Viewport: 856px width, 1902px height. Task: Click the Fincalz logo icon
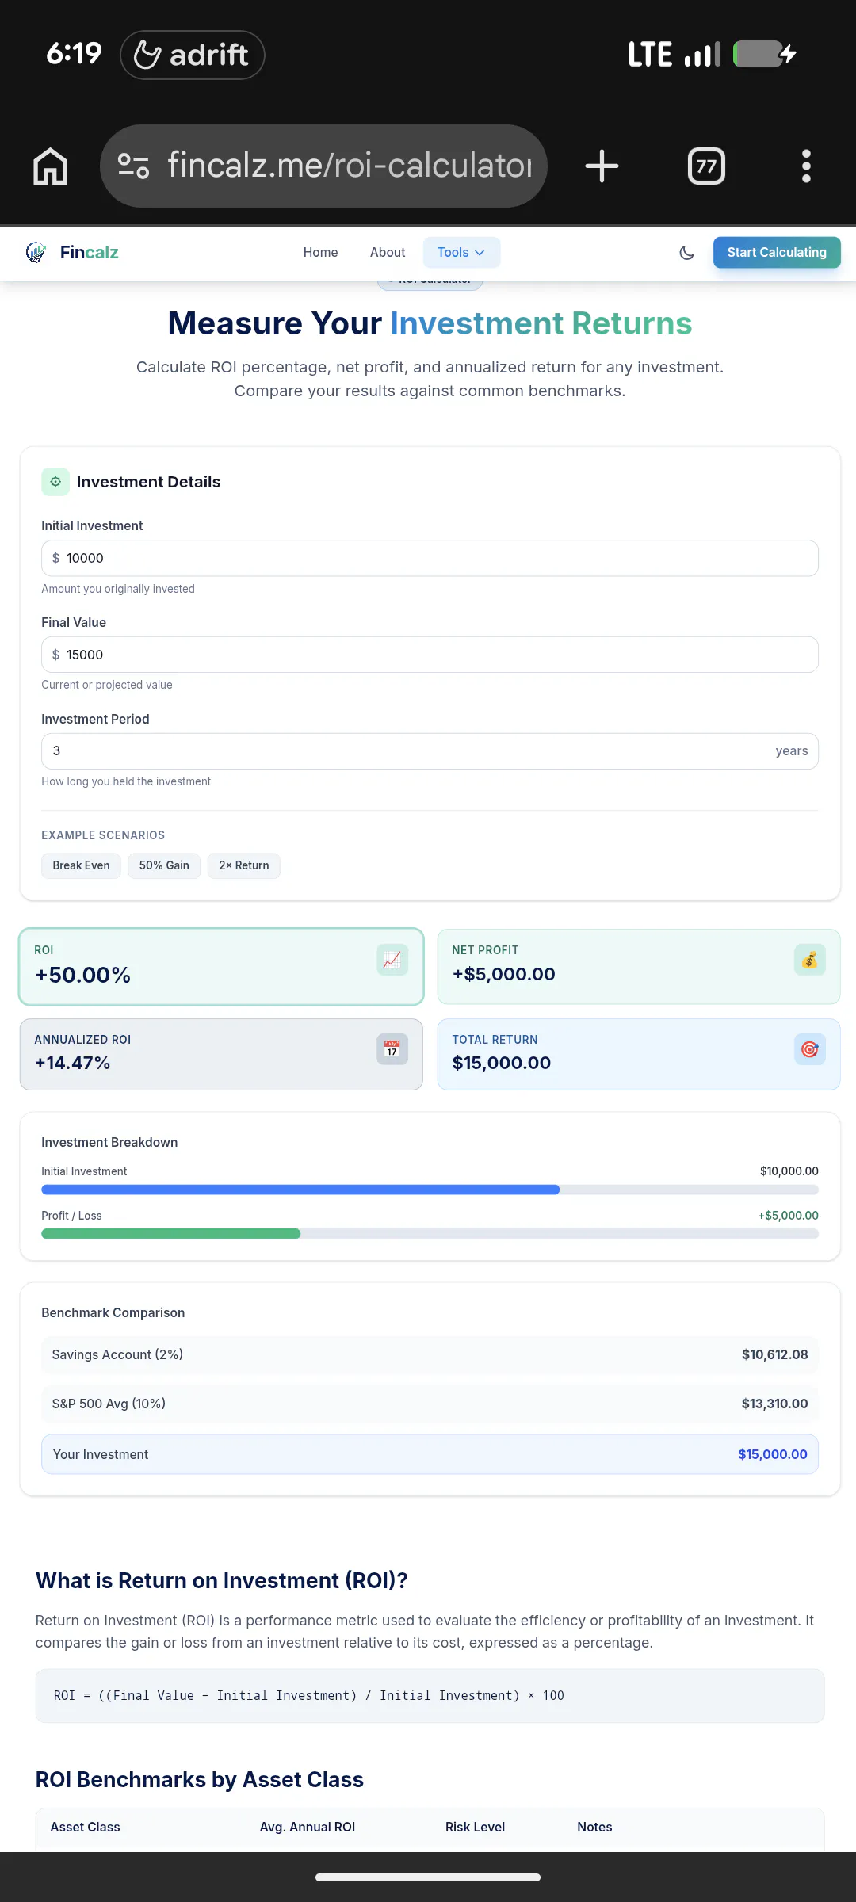point(36,252)
